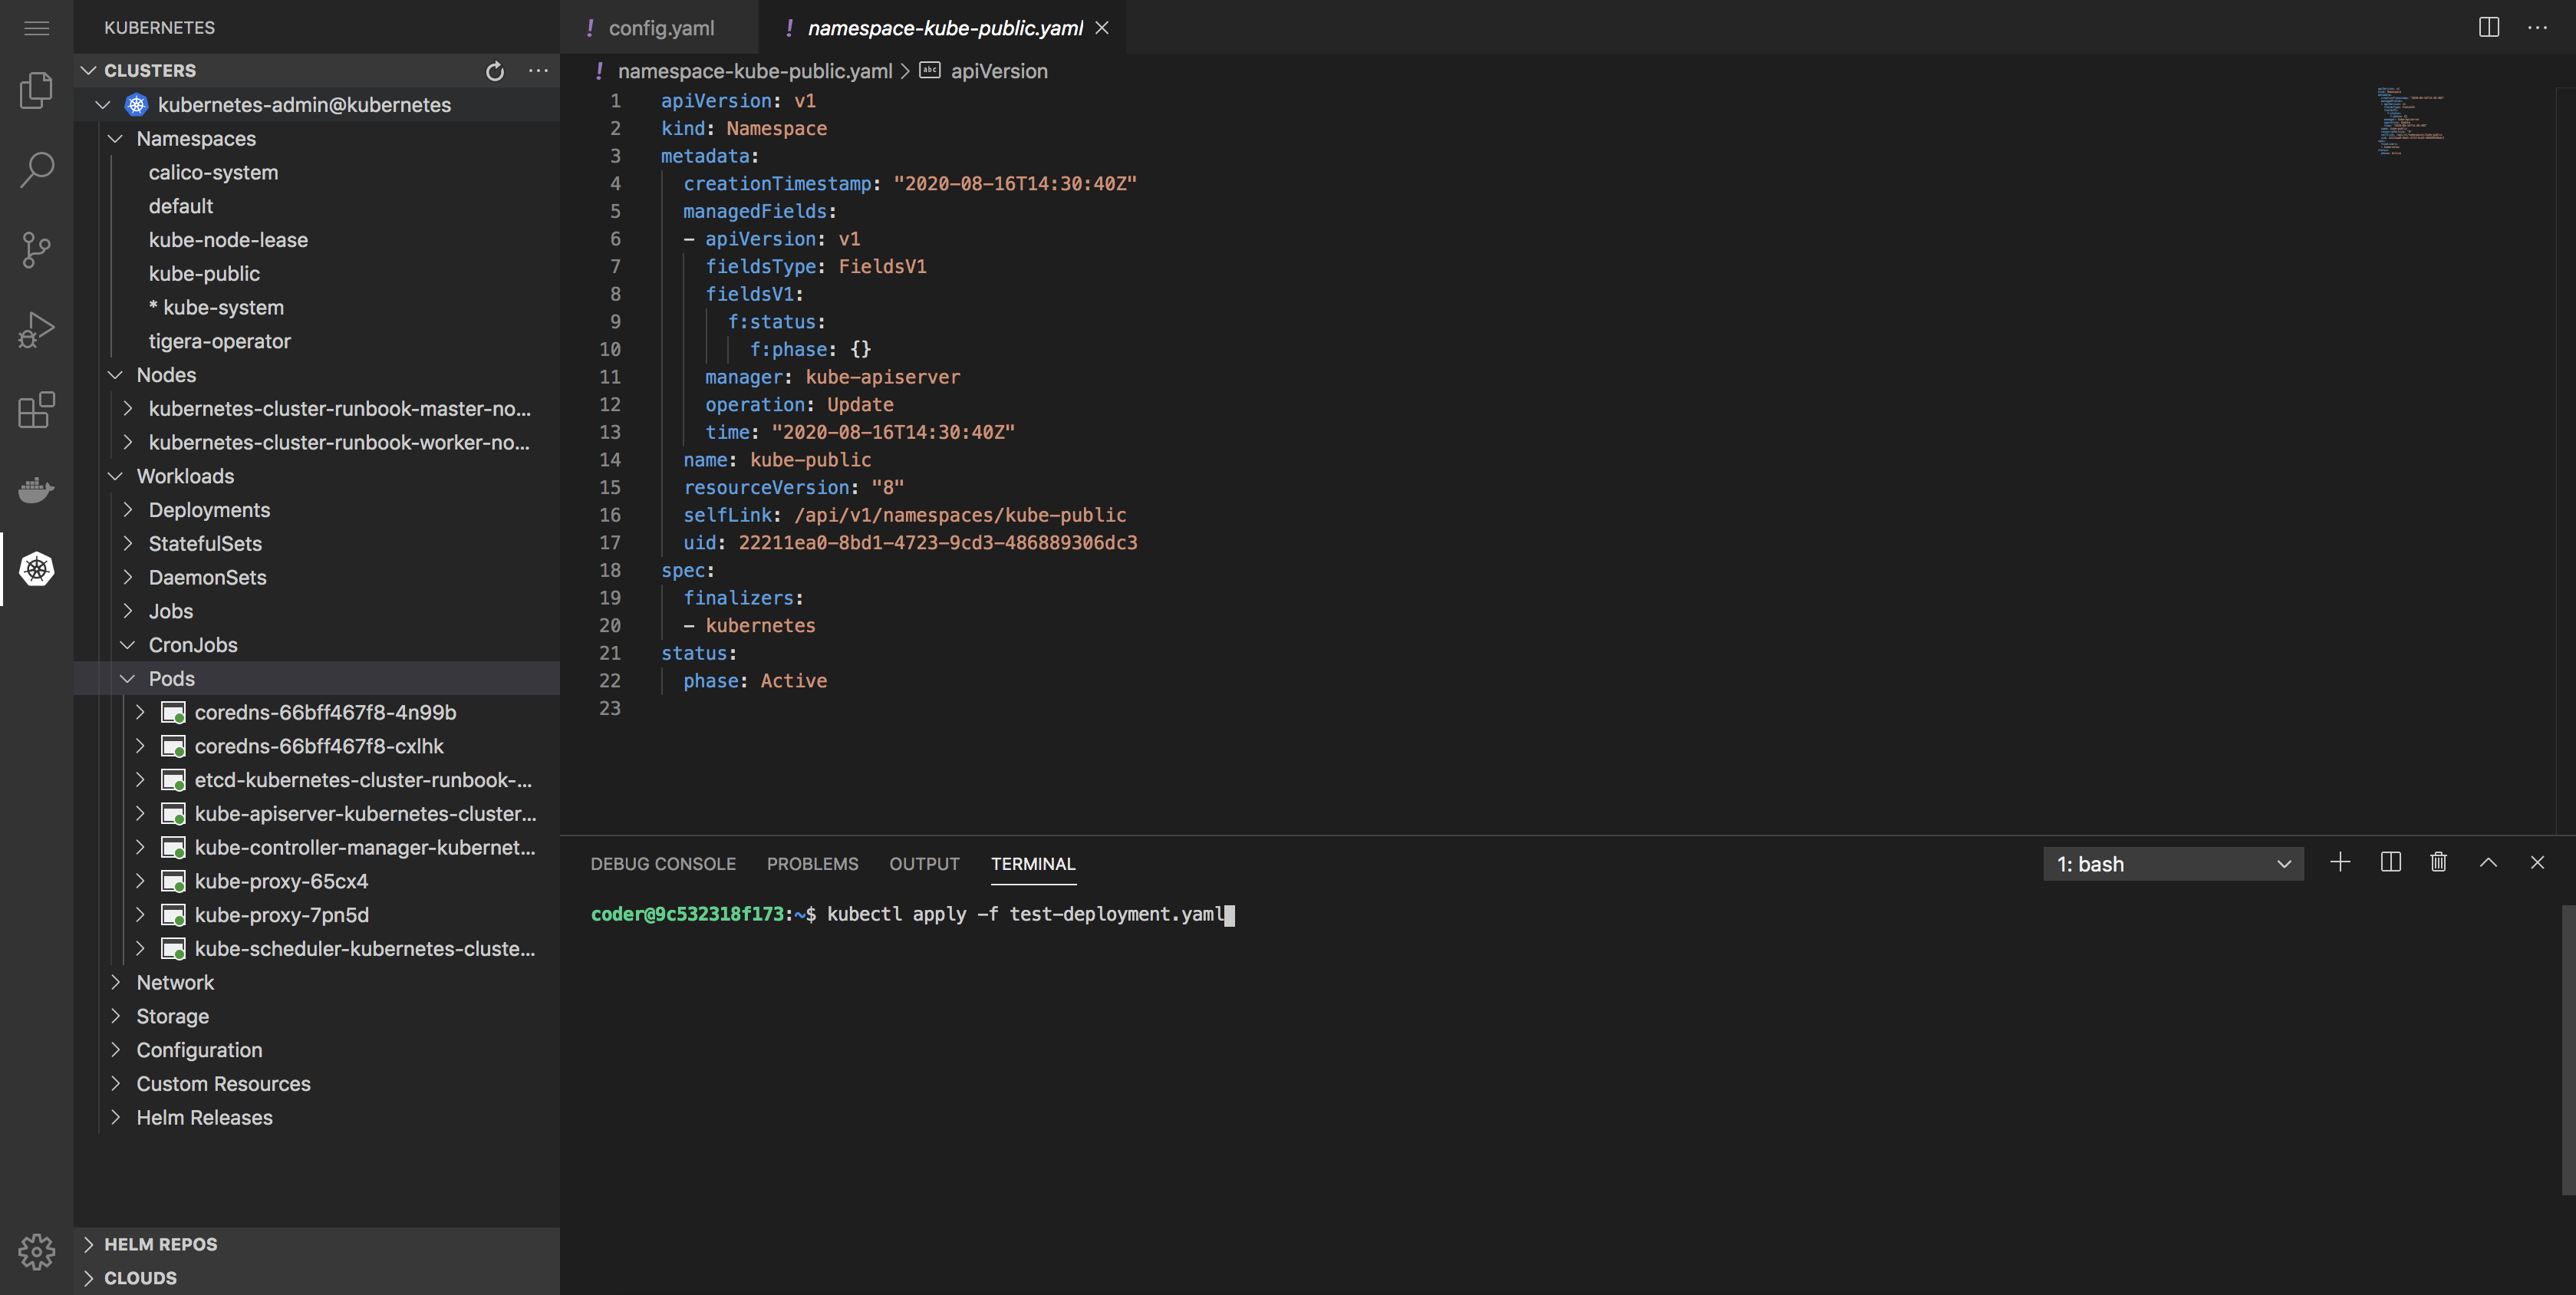Expand the Custom Resources group
Viewport: 2576px width, 1295px height.
(116, 1084)
